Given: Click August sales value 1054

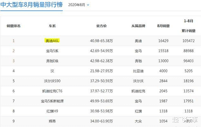Looking at the screenshot, I should click(x=163, y=121).
